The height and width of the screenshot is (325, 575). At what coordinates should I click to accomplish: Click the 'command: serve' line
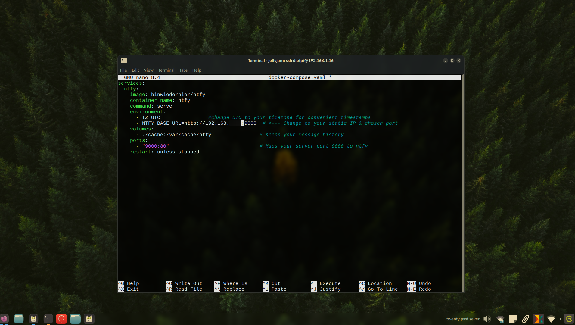click(x=151, y=106)
